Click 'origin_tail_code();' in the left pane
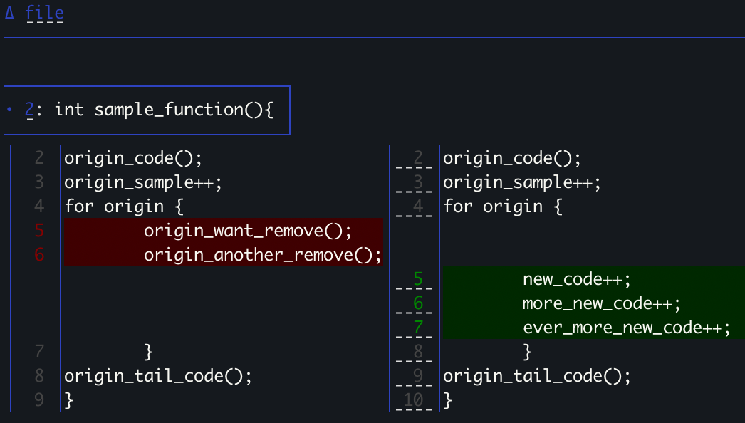This screenshot has height=423, width=745. pyautogui.click(x=158, y=376)
